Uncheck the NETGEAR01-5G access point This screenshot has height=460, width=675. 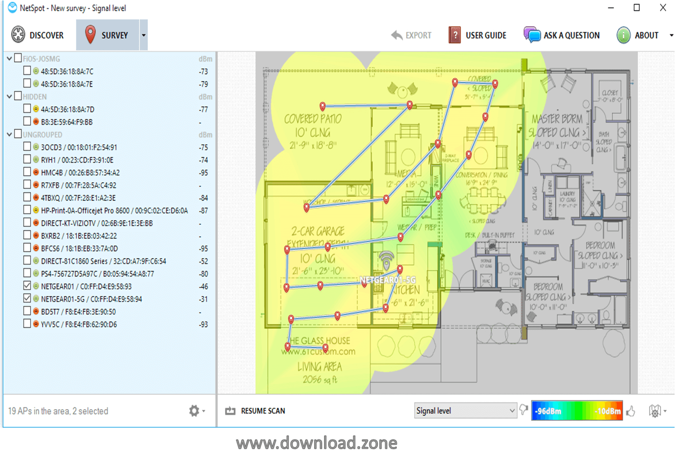coord(27,298)
